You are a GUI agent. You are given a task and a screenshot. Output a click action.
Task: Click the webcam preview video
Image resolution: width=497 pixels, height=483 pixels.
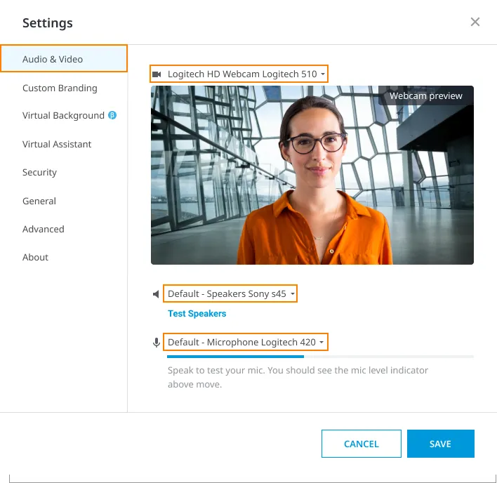pos(312,175)
